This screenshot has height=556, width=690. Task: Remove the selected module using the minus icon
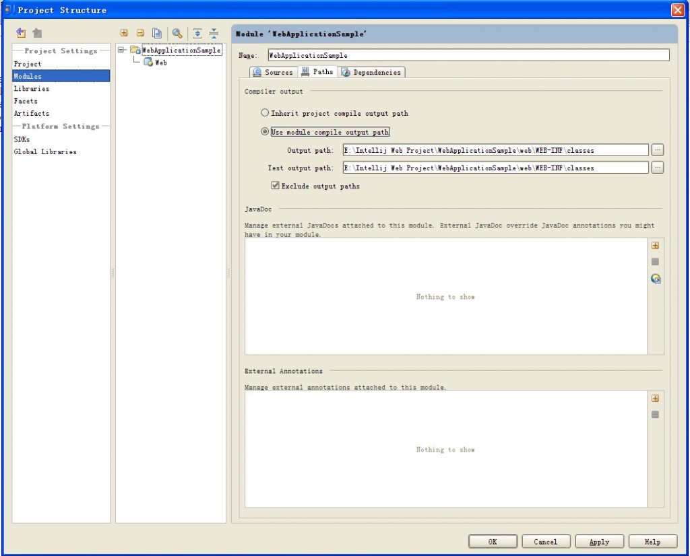pos(140,32)
